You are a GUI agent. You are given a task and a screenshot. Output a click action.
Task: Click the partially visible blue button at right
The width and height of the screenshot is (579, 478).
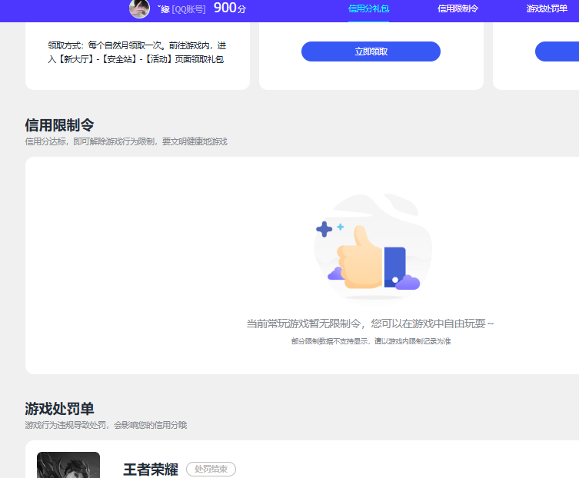click(557, 51)
